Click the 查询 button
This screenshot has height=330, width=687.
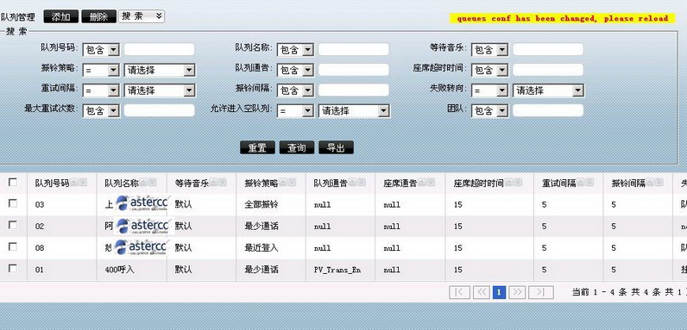coord(297,148)
